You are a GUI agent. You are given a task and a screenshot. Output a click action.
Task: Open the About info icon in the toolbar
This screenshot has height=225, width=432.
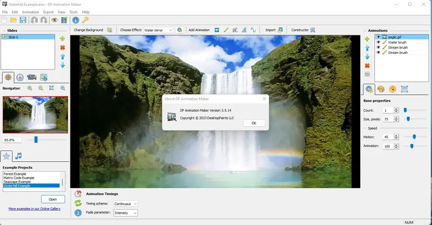(76, 20)
